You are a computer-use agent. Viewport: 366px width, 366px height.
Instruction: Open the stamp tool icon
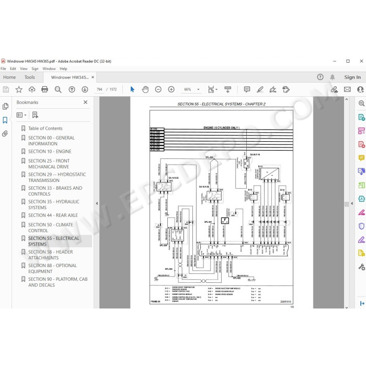coord(286,89)
